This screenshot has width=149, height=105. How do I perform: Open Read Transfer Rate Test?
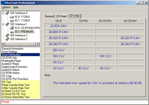[x=16, y=85]
